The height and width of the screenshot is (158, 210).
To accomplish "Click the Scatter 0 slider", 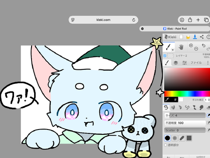I will 185,130.
